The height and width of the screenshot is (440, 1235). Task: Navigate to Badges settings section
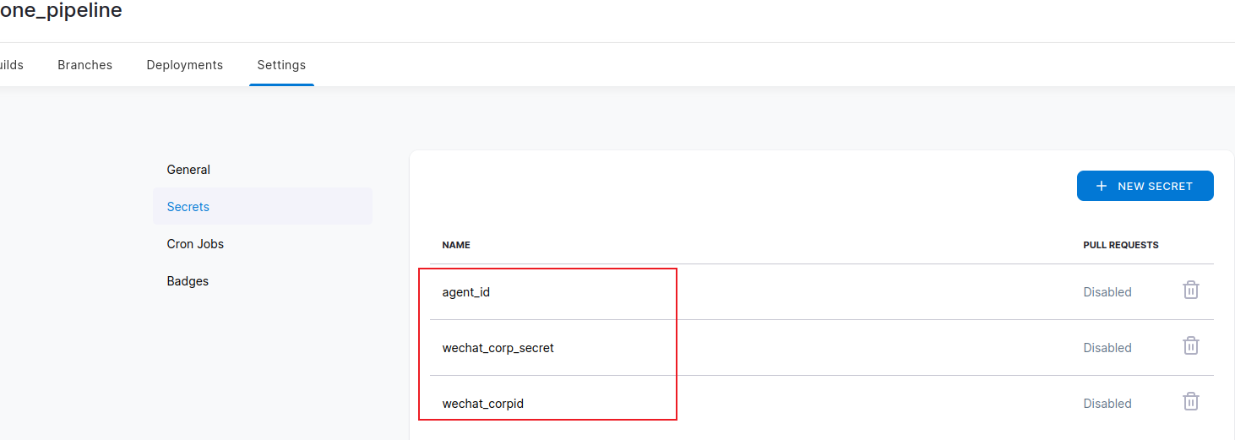point(188,281)
